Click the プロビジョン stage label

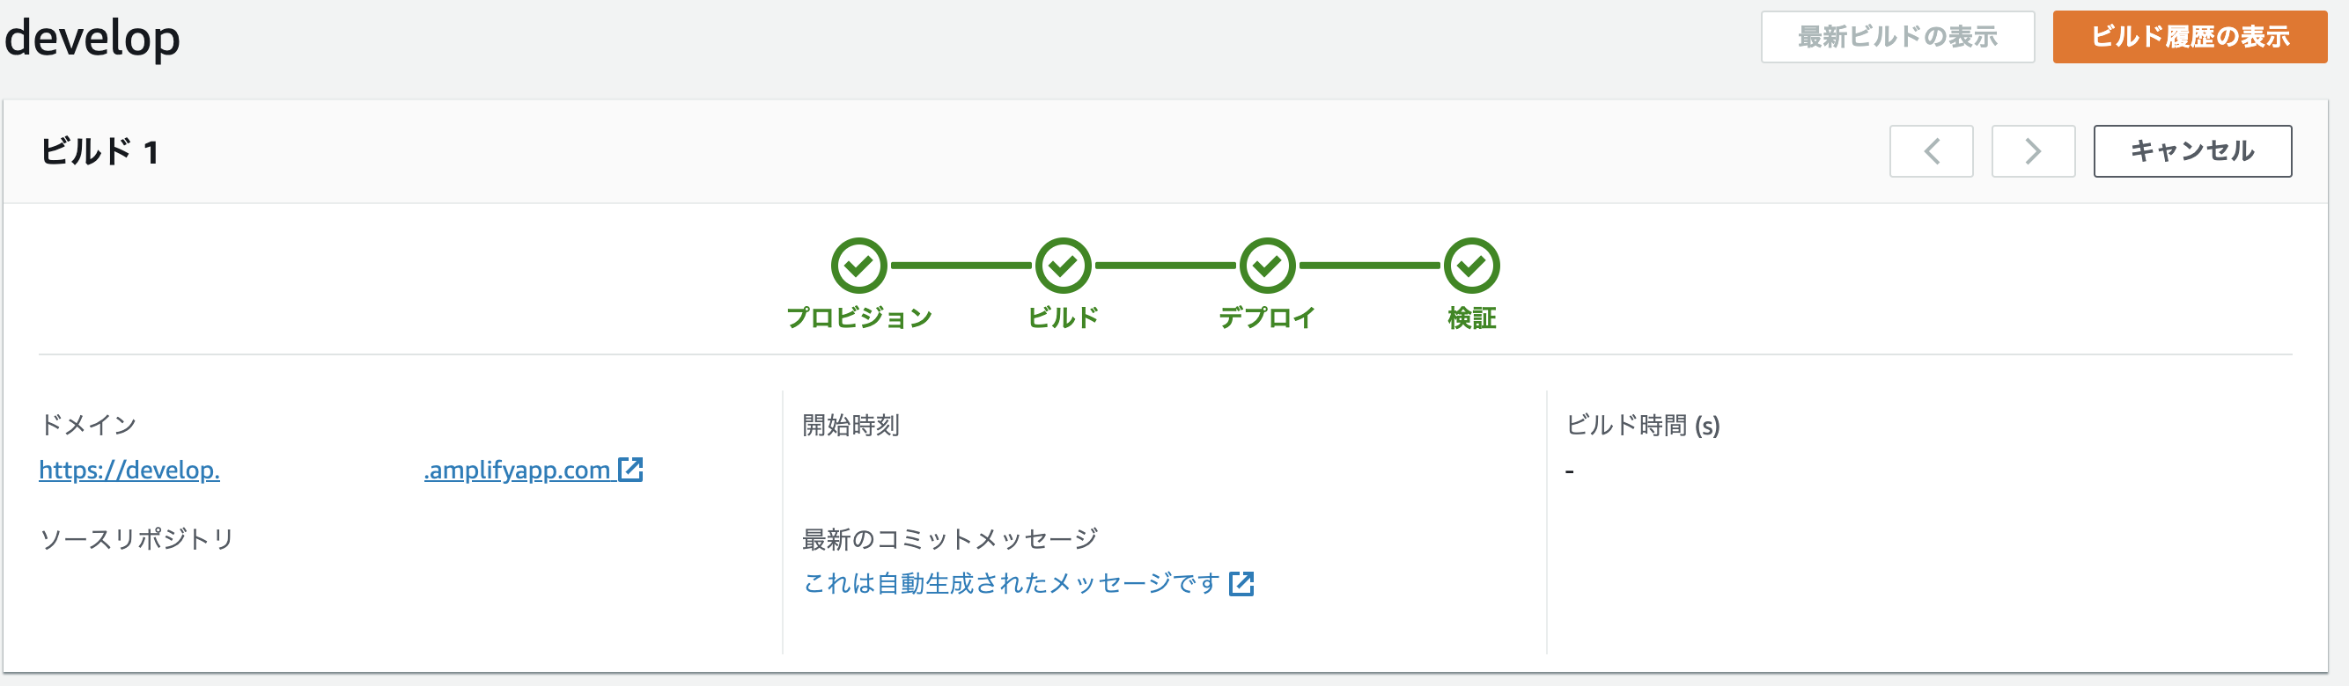click(858, 320)
